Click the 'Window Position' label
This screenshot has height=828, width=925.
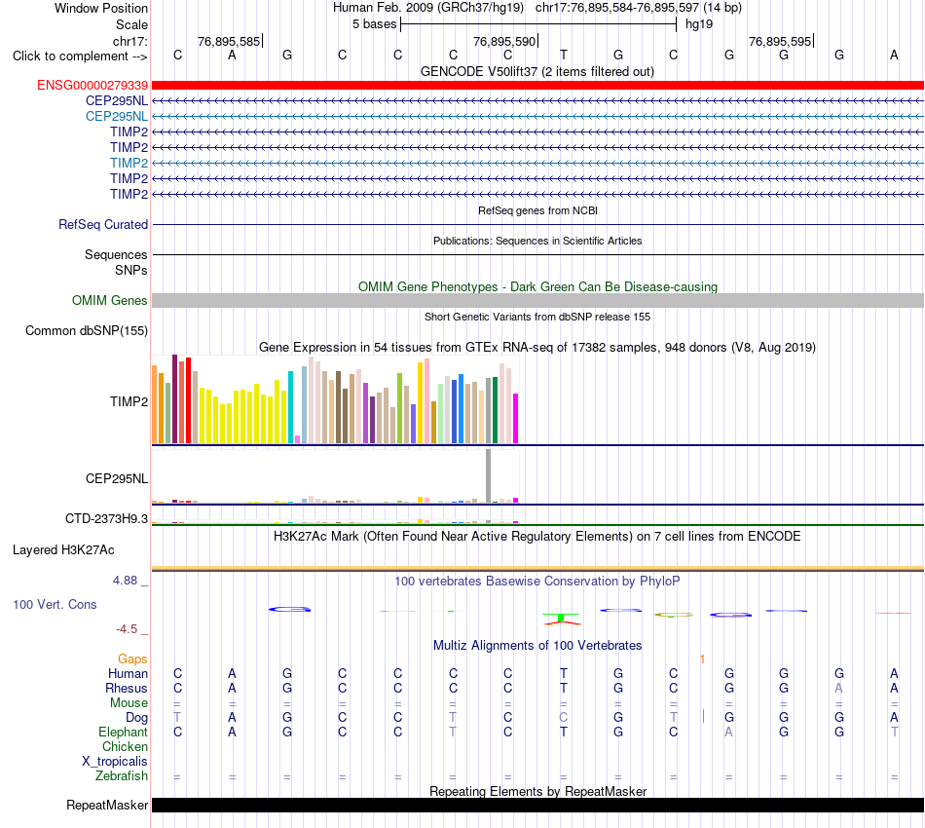[101, 8]
